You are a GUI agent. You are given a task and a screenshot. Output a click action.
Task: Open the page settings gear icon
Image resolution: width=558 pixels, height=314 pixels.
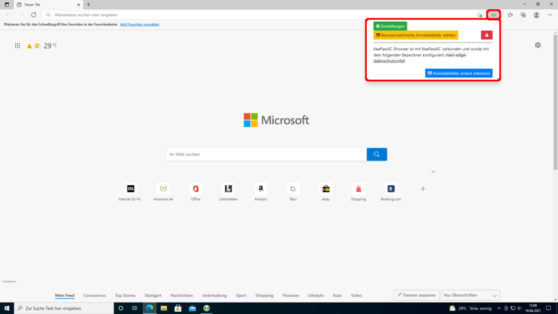(x=538, y=45)
